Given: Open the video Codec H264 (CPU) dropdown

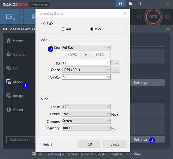Looking at the screenshot, I should point(86,70).
